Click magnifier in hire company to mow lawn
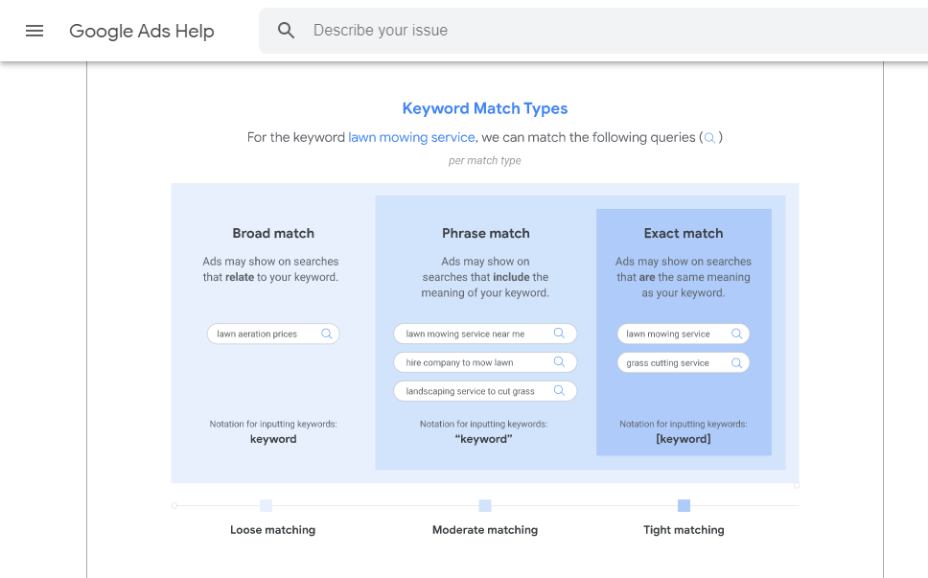The width and height of the screenshot is (928, 578). point(559,361)
